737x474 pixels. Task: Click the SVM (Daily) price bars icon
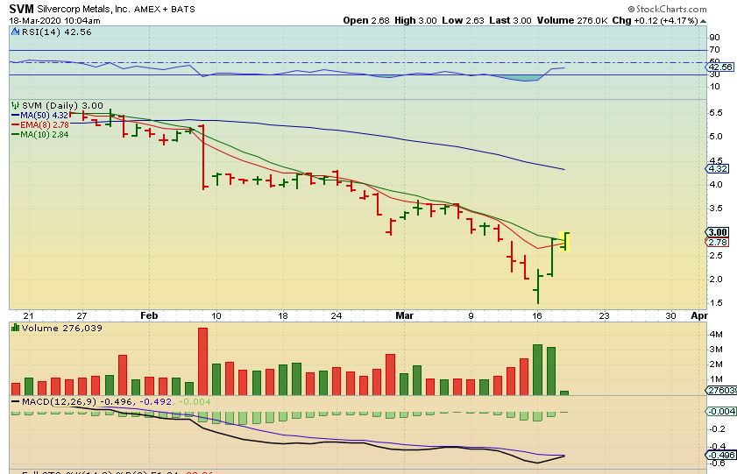click(x=16, y=105)
